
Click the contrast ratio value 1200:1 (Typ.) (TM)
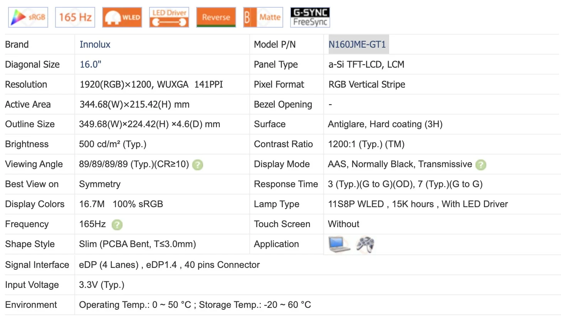coord(366,144)
